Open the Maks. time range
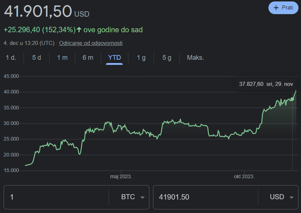The image size is (301, 213). [x=195, y=58]
